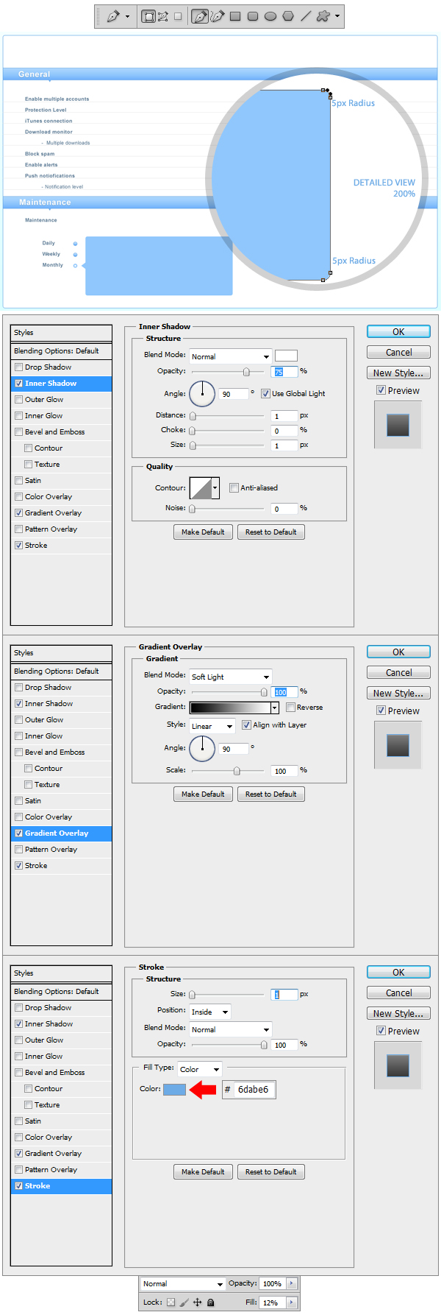Open the blue Stroke color swatch

[x=174, y=1090]
